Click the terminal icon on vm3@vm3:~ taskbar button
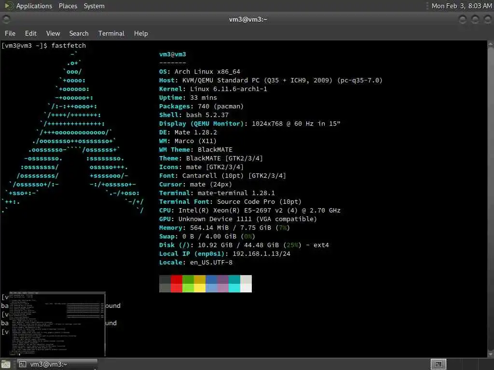Screen dimensions: 494x370 (23, 364)
